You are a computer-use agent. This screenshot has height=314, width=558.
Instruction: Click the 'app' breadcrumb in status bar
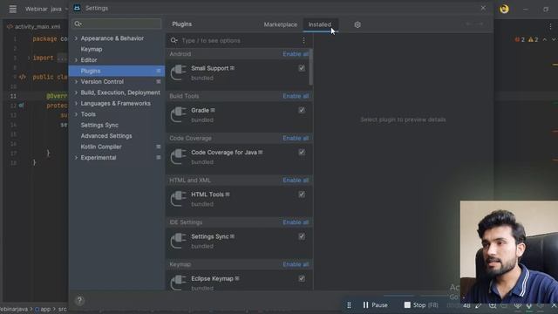43,310
